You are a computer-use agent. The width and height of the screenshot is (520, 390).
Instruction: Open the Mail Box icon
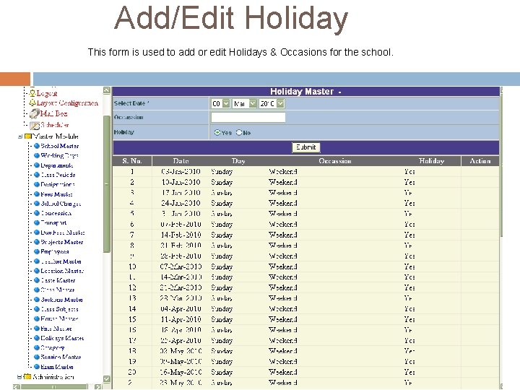(34, 114)
